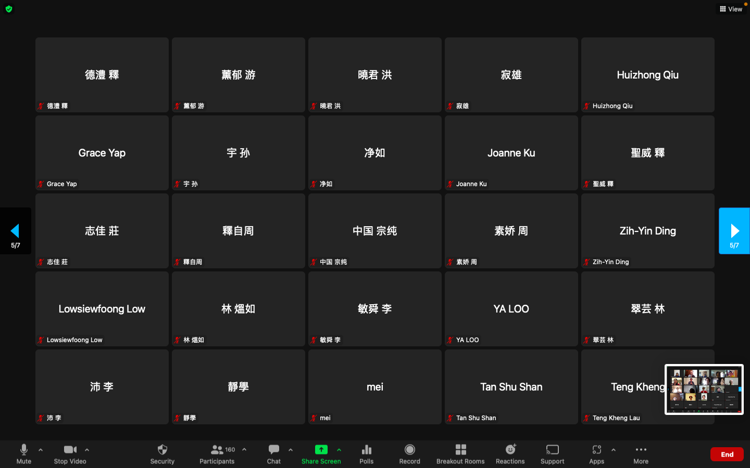750x468 pixels.
Task: Click the green Share Screen icon
Action: point(321,450)
